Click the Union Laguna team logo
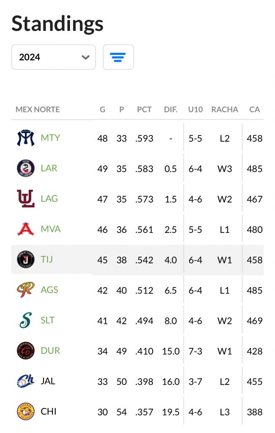Viewport: 275px width, 433px height. [x=26, y=199]
